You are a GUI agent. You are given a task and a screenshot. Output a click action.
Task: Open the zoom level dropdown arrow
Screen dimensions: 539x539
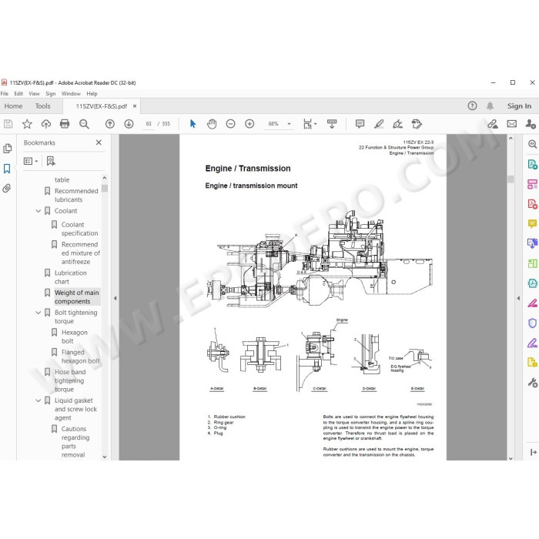click(x=289, y=124)
